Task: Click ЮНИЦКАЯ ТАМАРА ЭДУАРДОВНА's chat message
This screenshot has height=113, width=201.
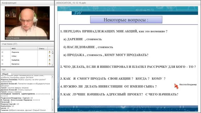Action: [x=25, y=95]
